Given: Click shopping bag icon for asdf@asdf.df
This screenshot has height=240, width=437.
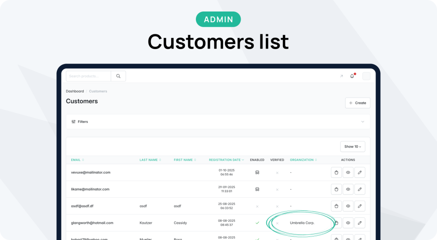Looking at the screenshot, I should [x=336, y=206].
